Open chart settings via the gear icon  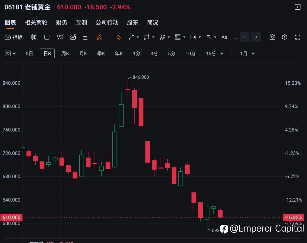pos(285,37)
